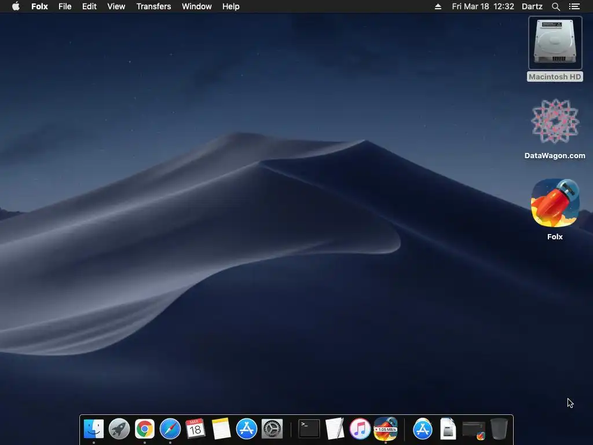Open iTunes music note icon in Dock
This screenshot has height=445, width=593.
tap(360, 429)
